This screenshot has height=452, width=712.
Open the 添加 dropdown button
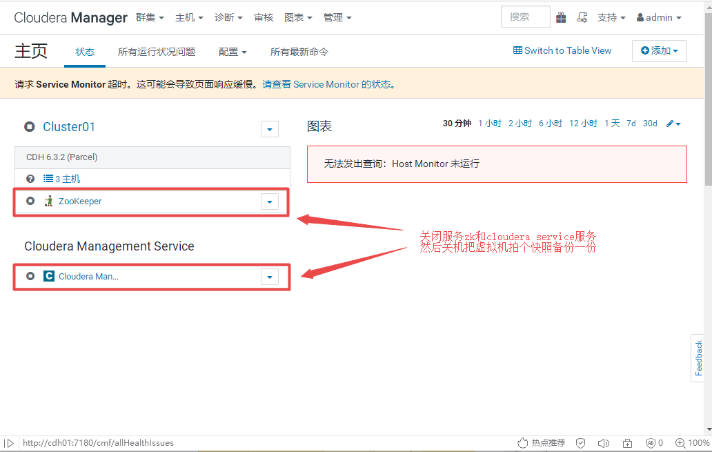(660, 51)
